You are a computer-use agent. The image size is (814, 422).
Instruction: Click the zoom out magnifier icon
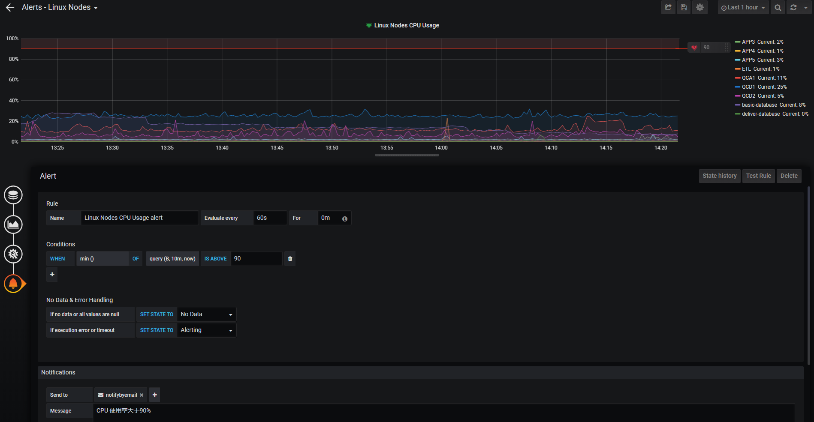pos(778,7)
